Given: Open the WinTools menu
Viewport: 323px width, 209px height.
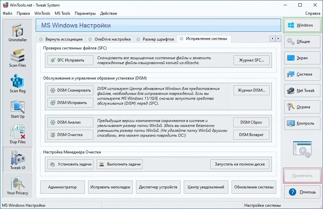Looking at the screenshot, I should click(x=42, y=13).
